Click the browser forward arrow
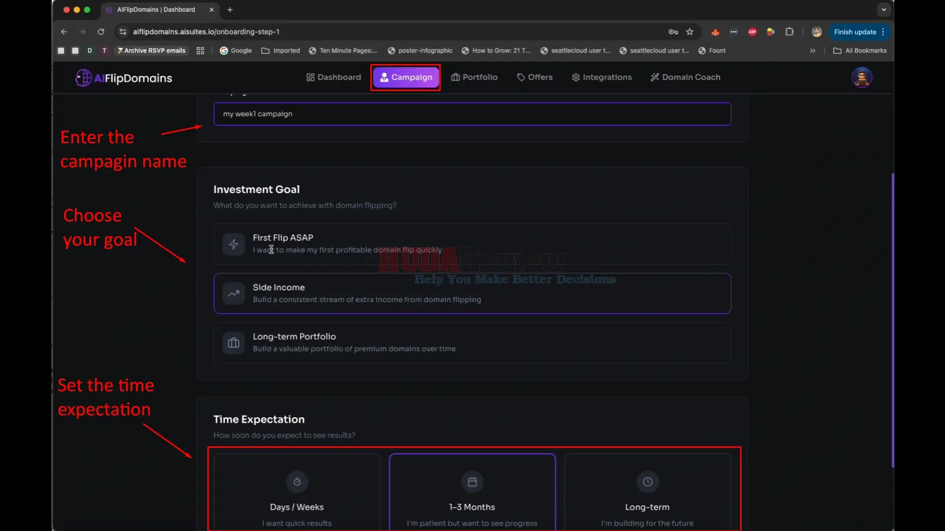Screen dimensions: 945x531 [x=82, y=32]
